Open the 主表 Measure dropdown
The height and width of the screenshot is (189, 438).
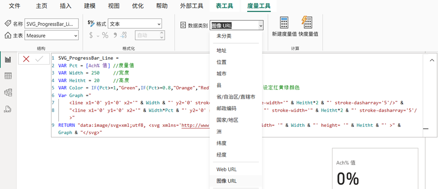52,35
